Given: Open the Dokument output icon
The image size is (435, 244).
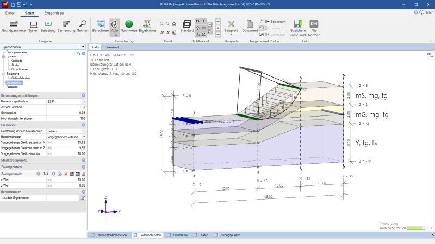Looking at the screenshot, I should coord(250,27).
